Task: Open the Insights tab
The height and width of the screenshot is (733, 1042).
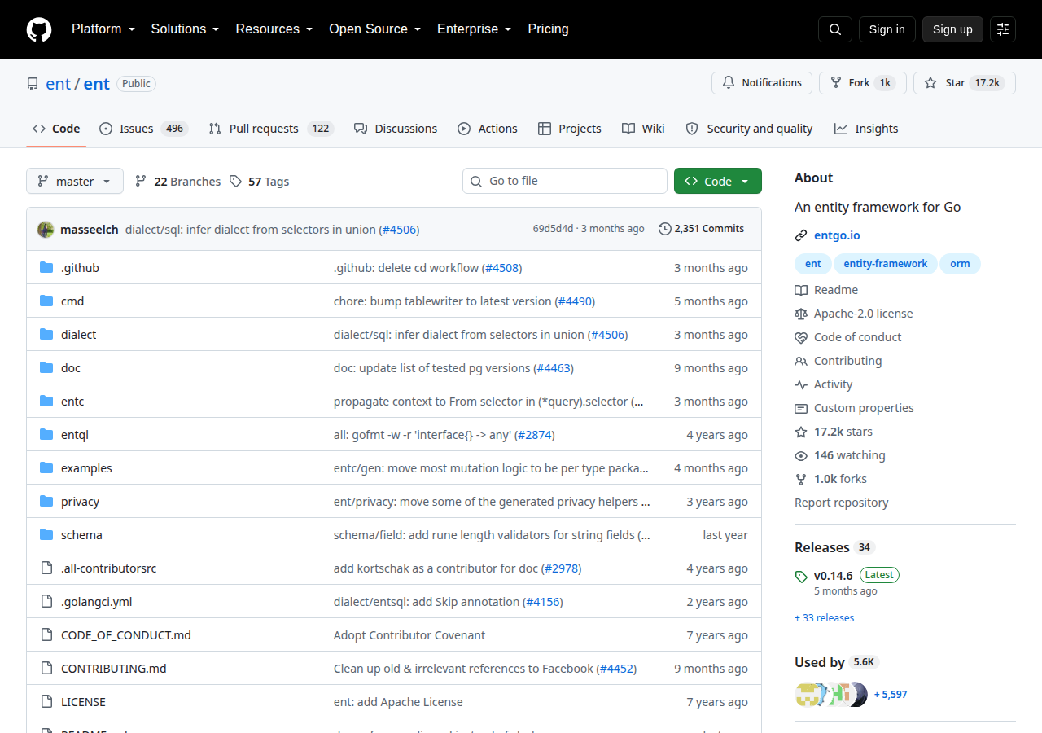Action: click(x=866, y=129)
